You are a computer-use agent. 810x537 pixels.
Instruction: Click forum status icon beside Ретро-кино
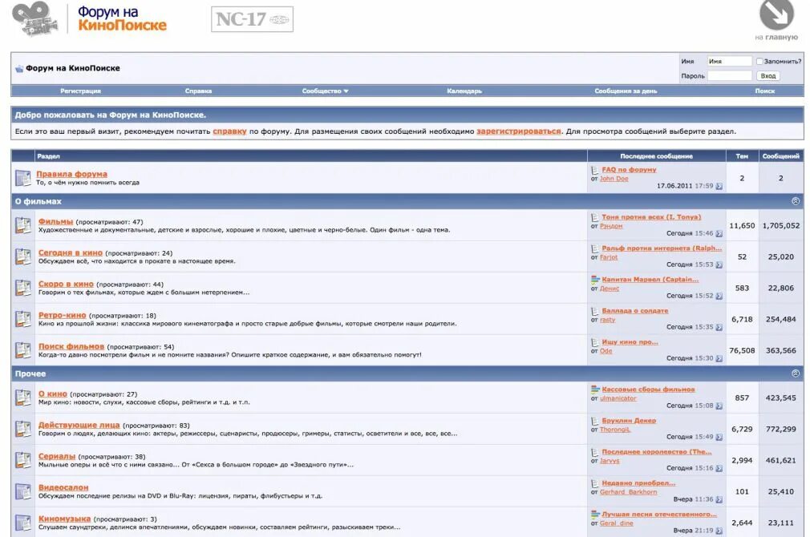[22, 319]
